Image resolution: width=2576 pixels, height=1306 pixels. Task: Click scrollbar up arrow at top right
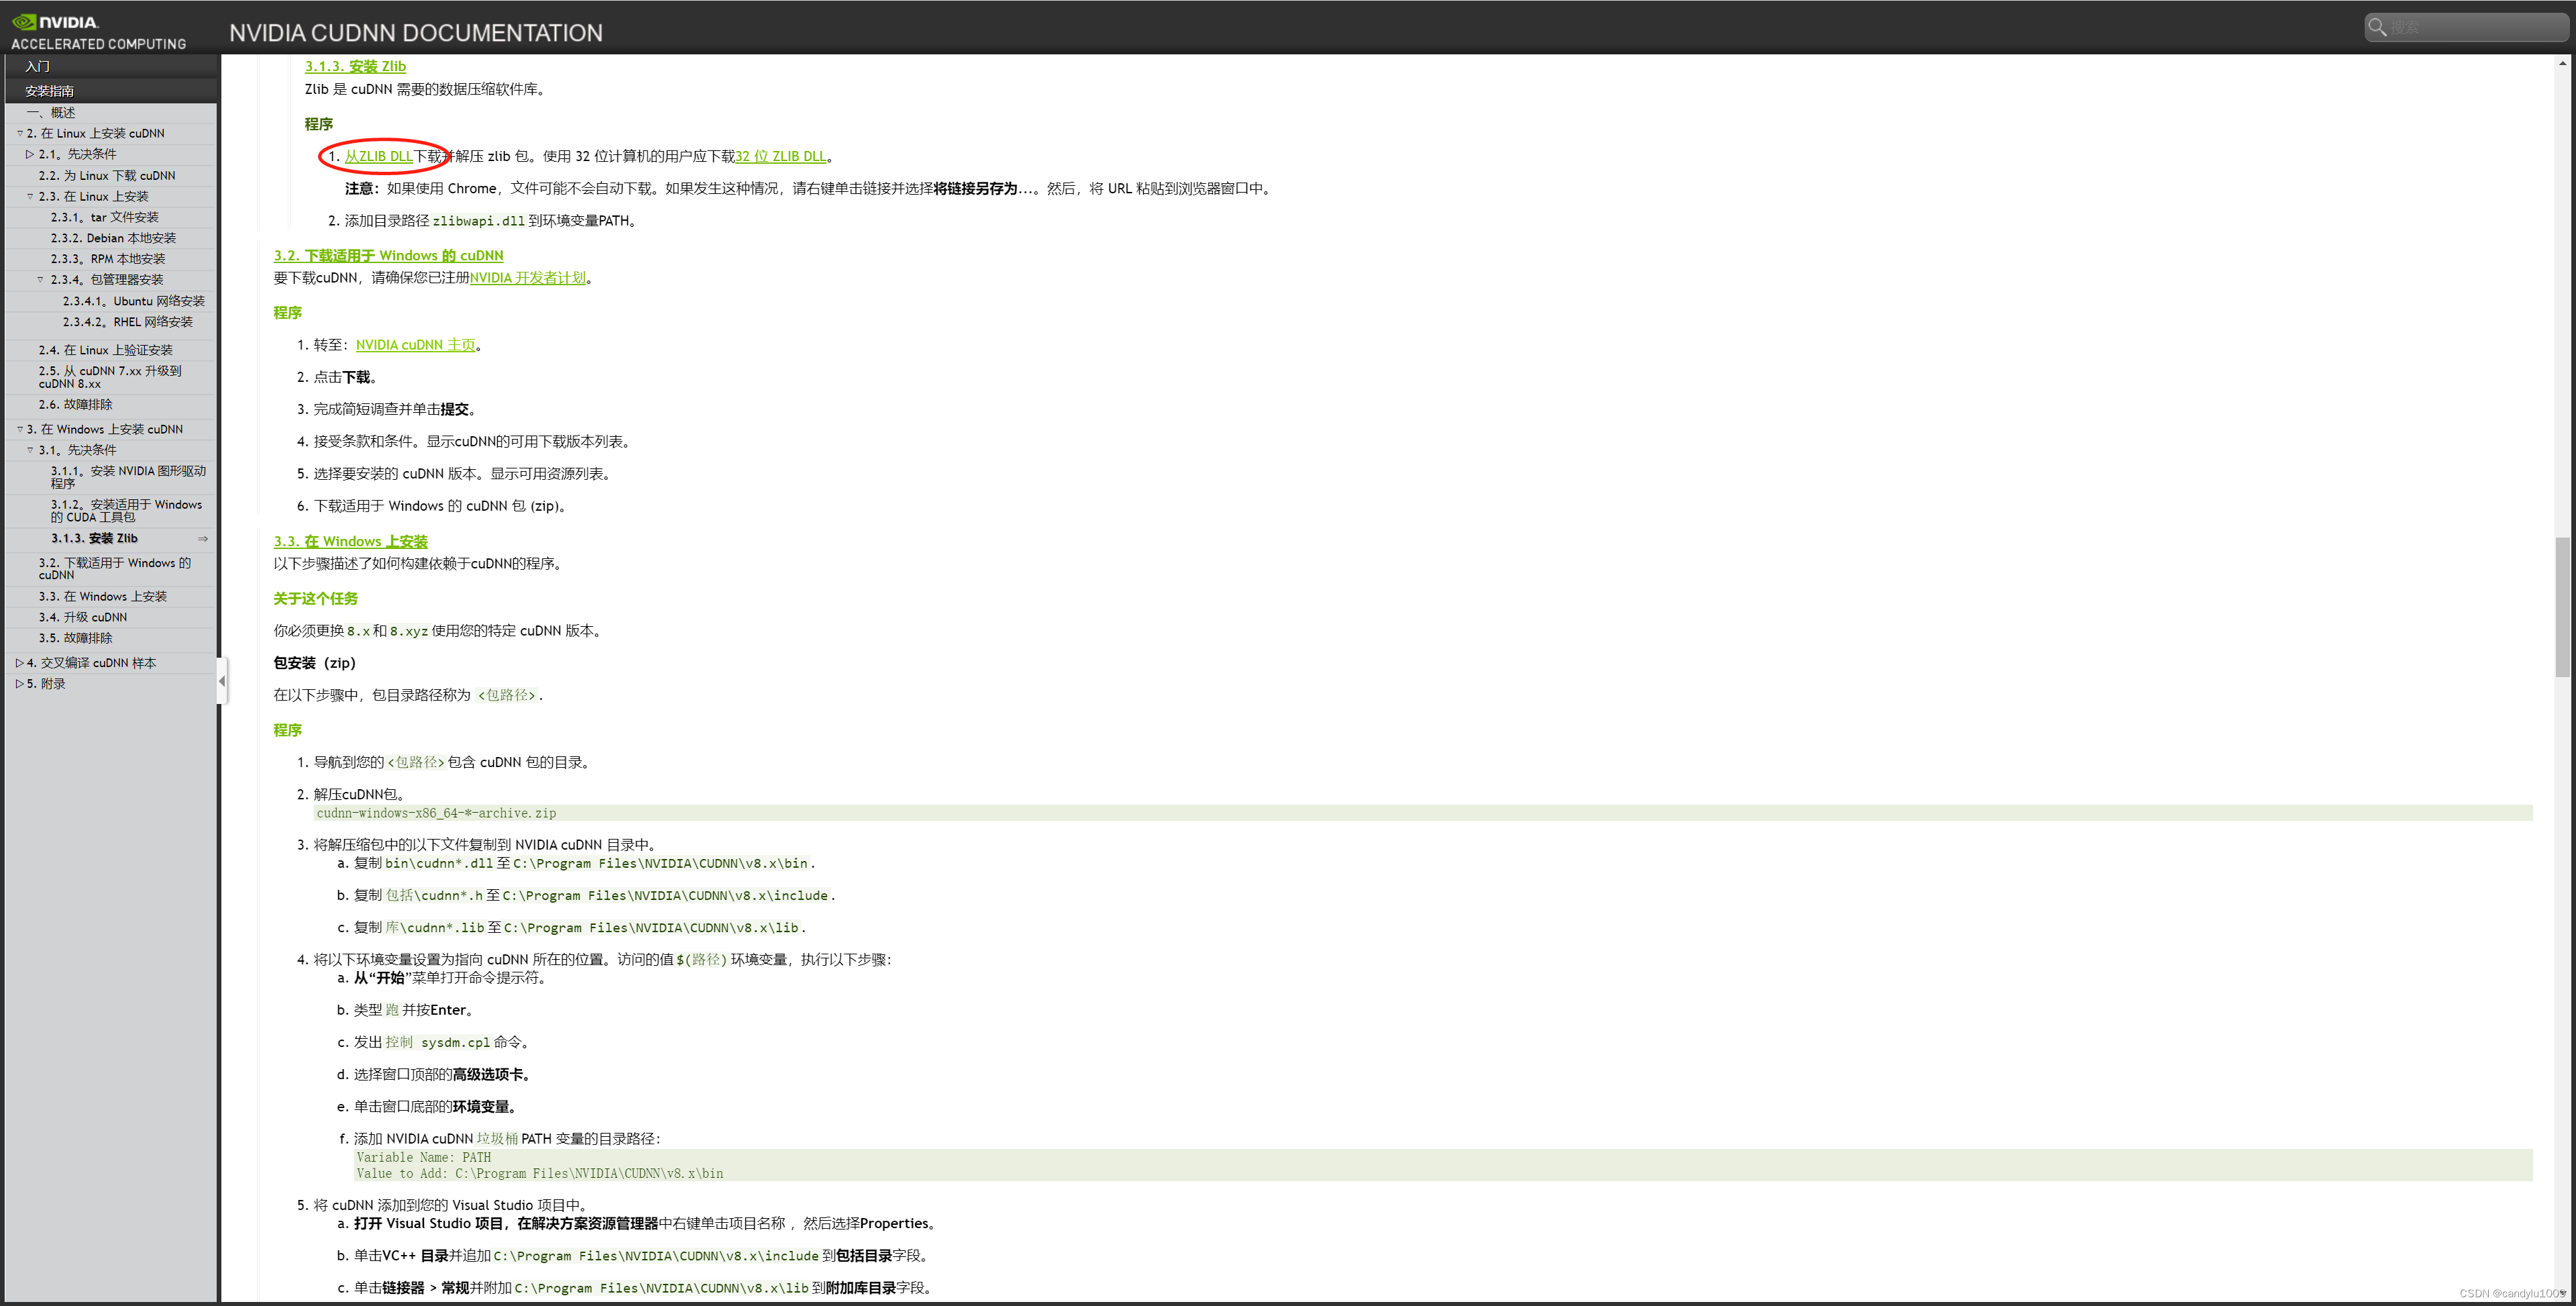pyautogui.click(x=2562, y=63)
